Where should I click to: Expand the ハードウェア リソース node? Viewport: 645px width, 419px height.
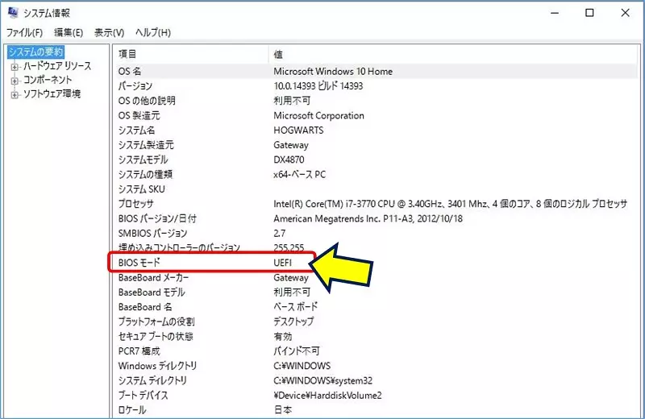(x=15, y=67)
